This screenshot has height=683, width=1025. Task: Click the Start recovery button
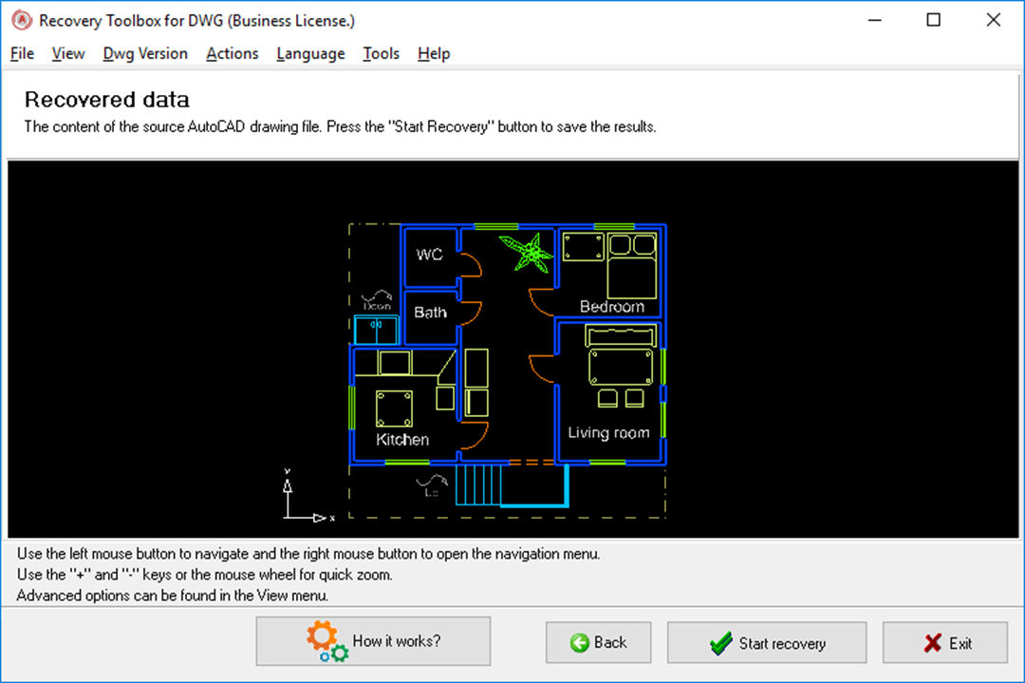pos(767,642)
